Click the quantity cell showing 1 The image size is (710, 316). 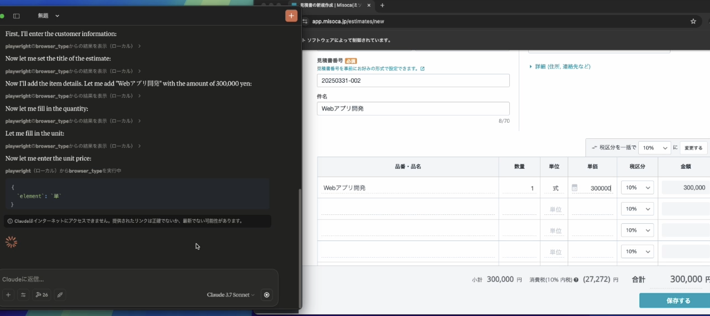519,188
